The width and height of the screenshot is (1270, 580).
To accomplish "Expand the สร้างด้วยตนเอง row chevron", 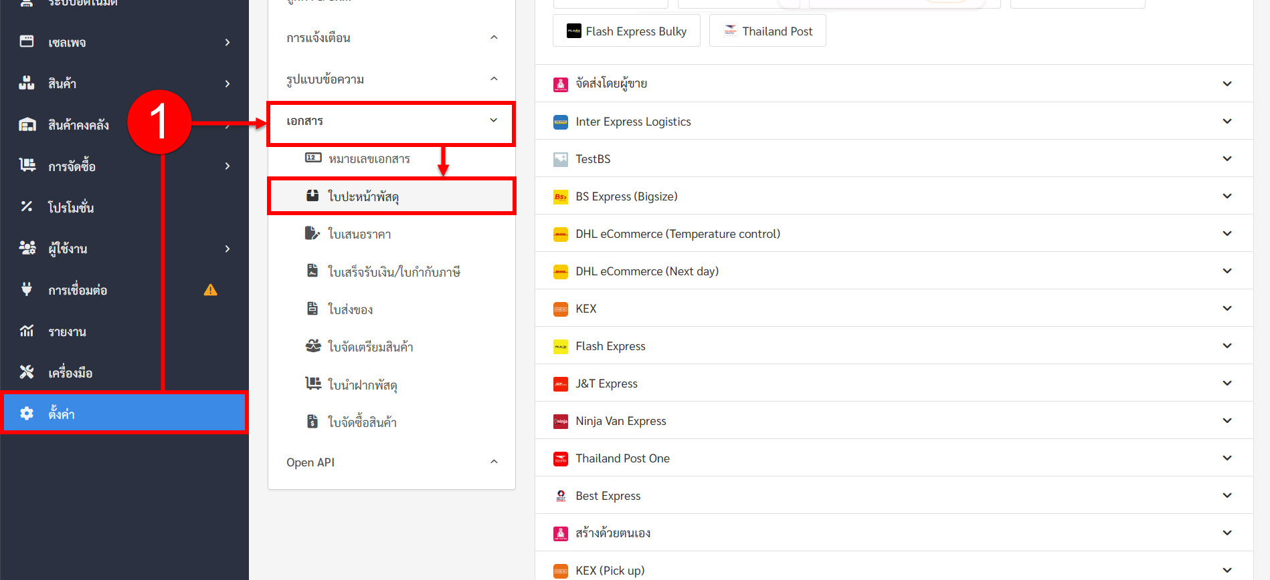I will (x=1227, y=533).
